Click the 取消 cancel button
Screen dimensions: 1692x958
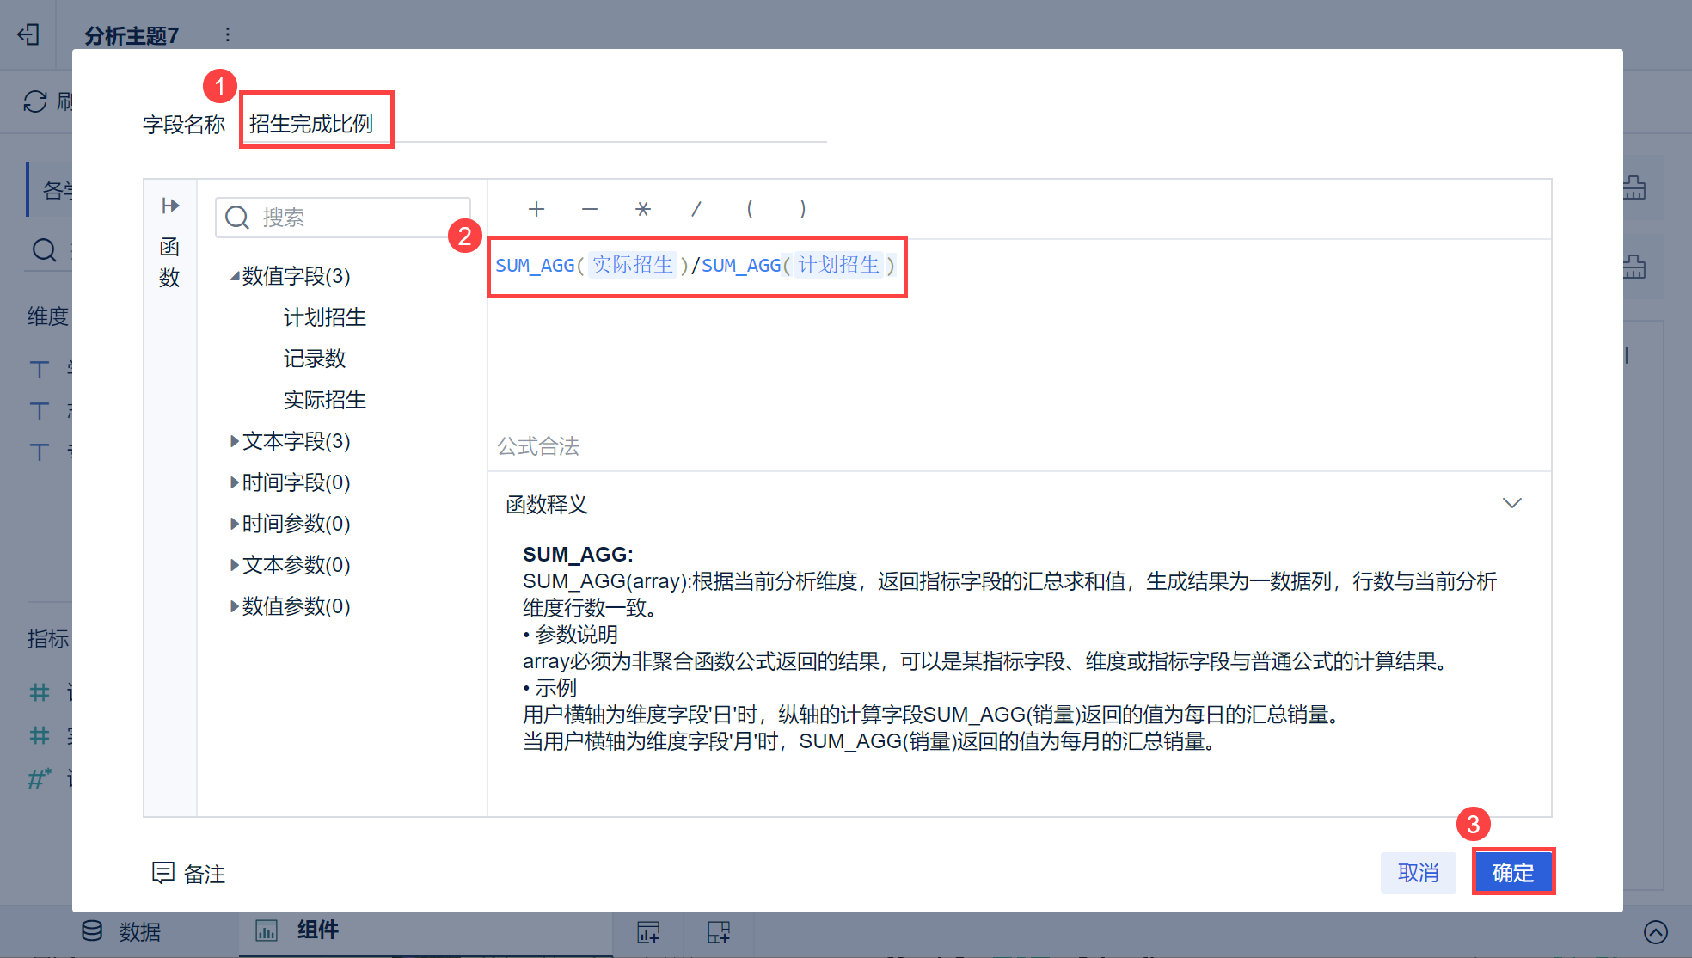[1418, 873]
